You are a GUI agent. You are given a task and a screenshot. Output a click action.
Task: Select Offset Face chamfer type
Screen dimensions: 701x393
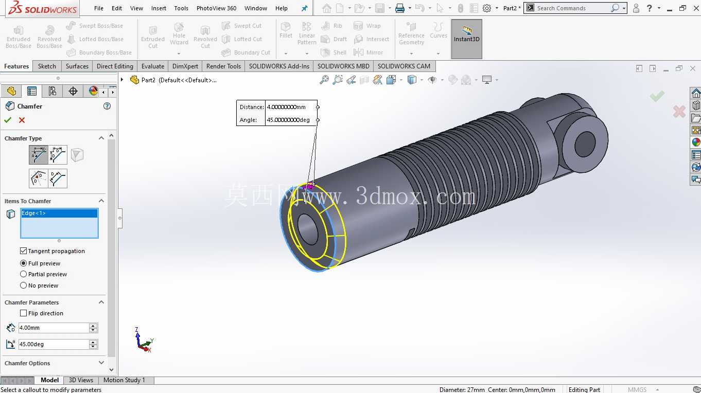39,178
